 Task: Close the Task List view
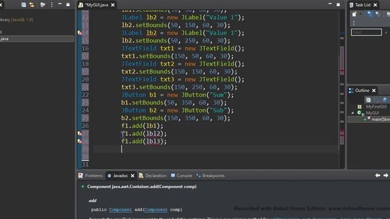coord(375,5)
